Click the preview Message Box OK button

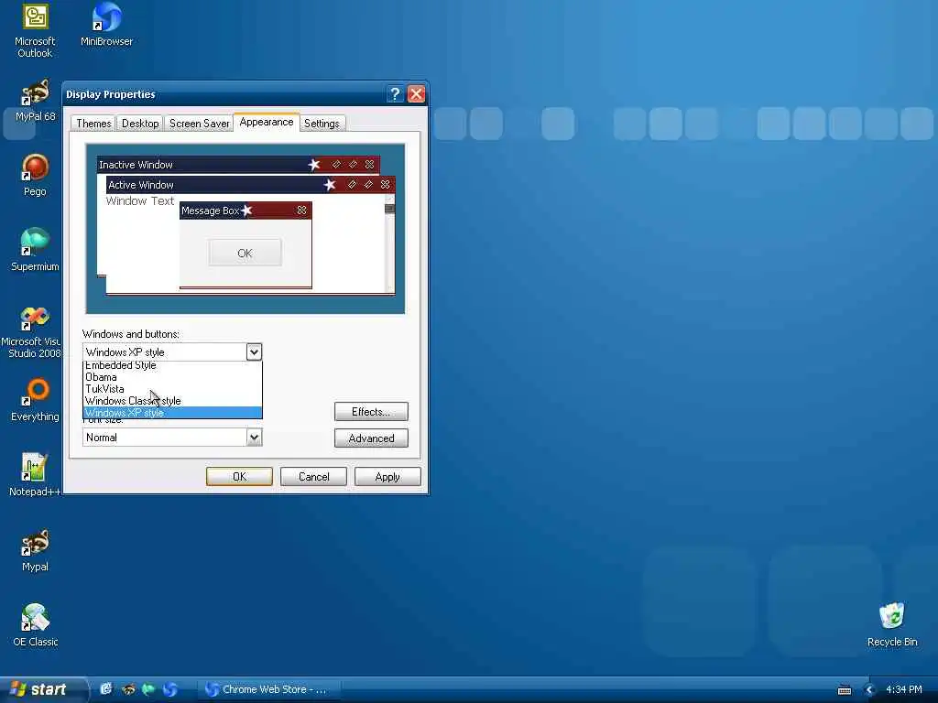(245, 253)
